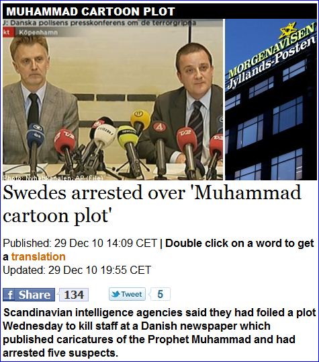The image size is (319, 362).
Task: Click the Twitter bird icon
Action: [116, 294]
